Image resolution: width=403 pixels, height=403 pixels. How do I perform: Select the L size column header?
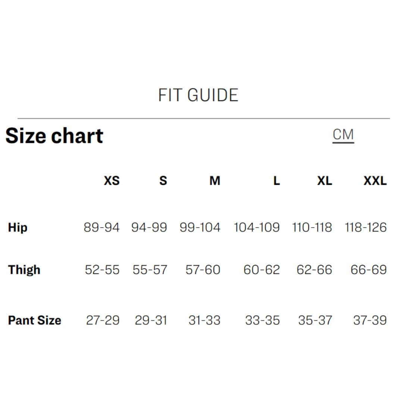click(x=276, y=181)
